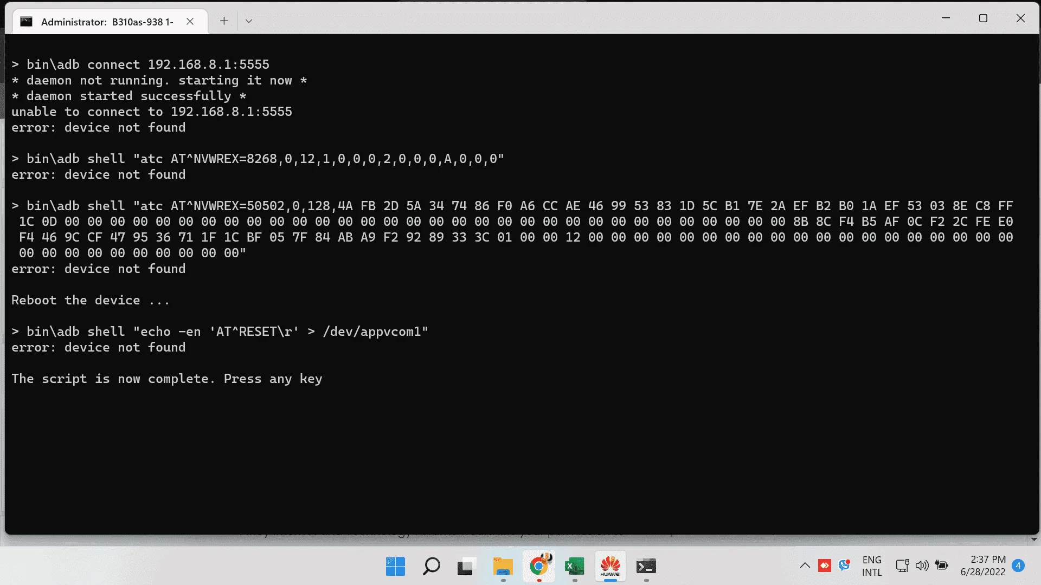Click the Windows Terminal icon in the tab
Viewport: 1041px width, 585px height.
click(26, 22)
